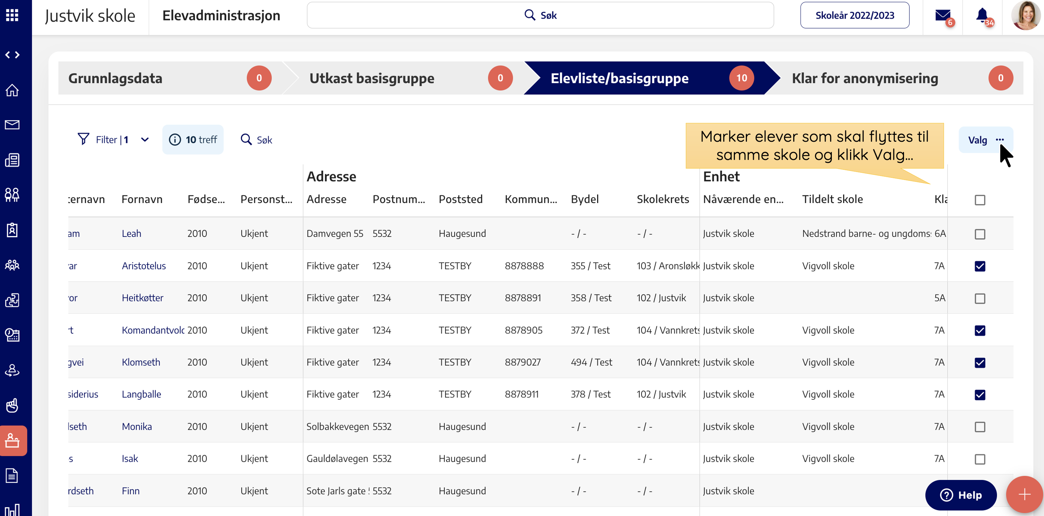The height and width of the screenshot is (516, 1044).
Task: Open sidebar two-persons icon
Action: 12,195
